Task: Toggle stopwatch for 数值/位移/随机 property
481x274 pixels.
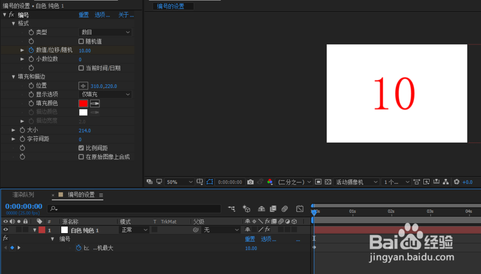Action: [31, 50]
